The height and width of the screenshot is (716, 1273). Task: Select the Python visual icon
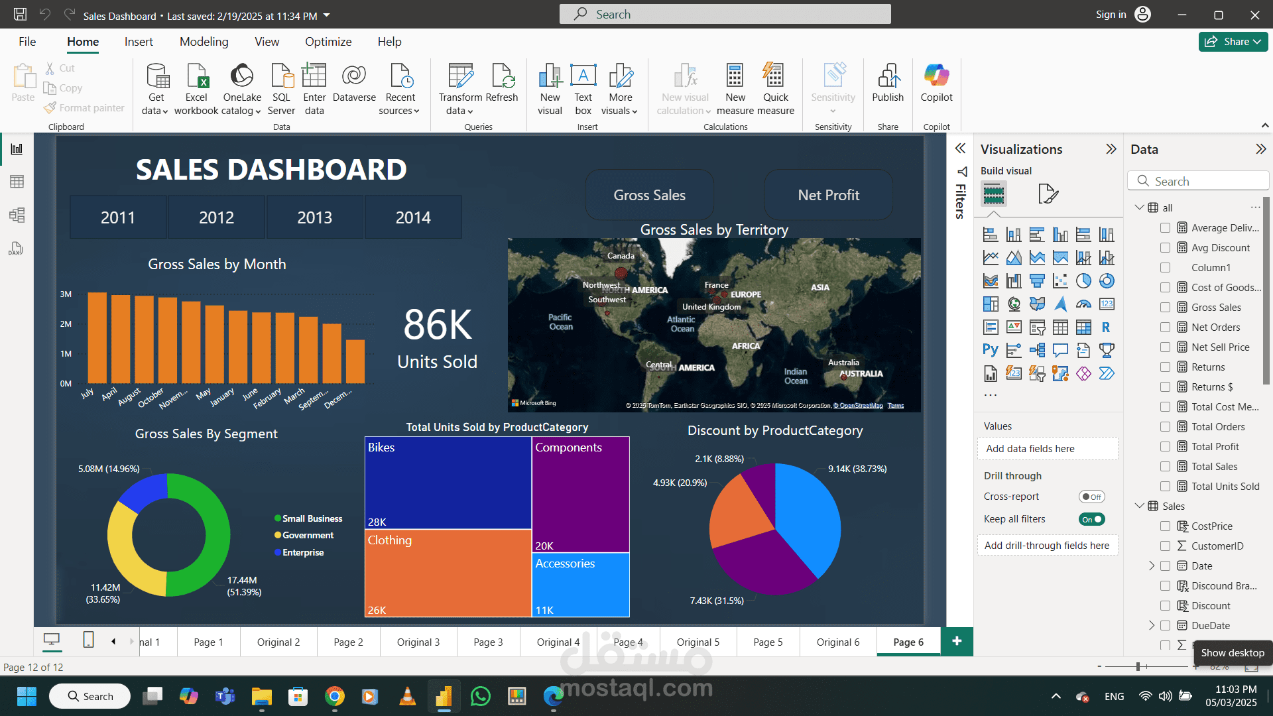990,350
